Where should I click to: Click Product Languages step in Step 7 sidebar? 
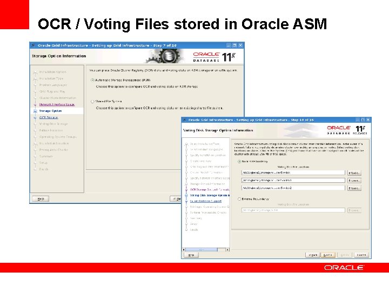coord(53,85)
